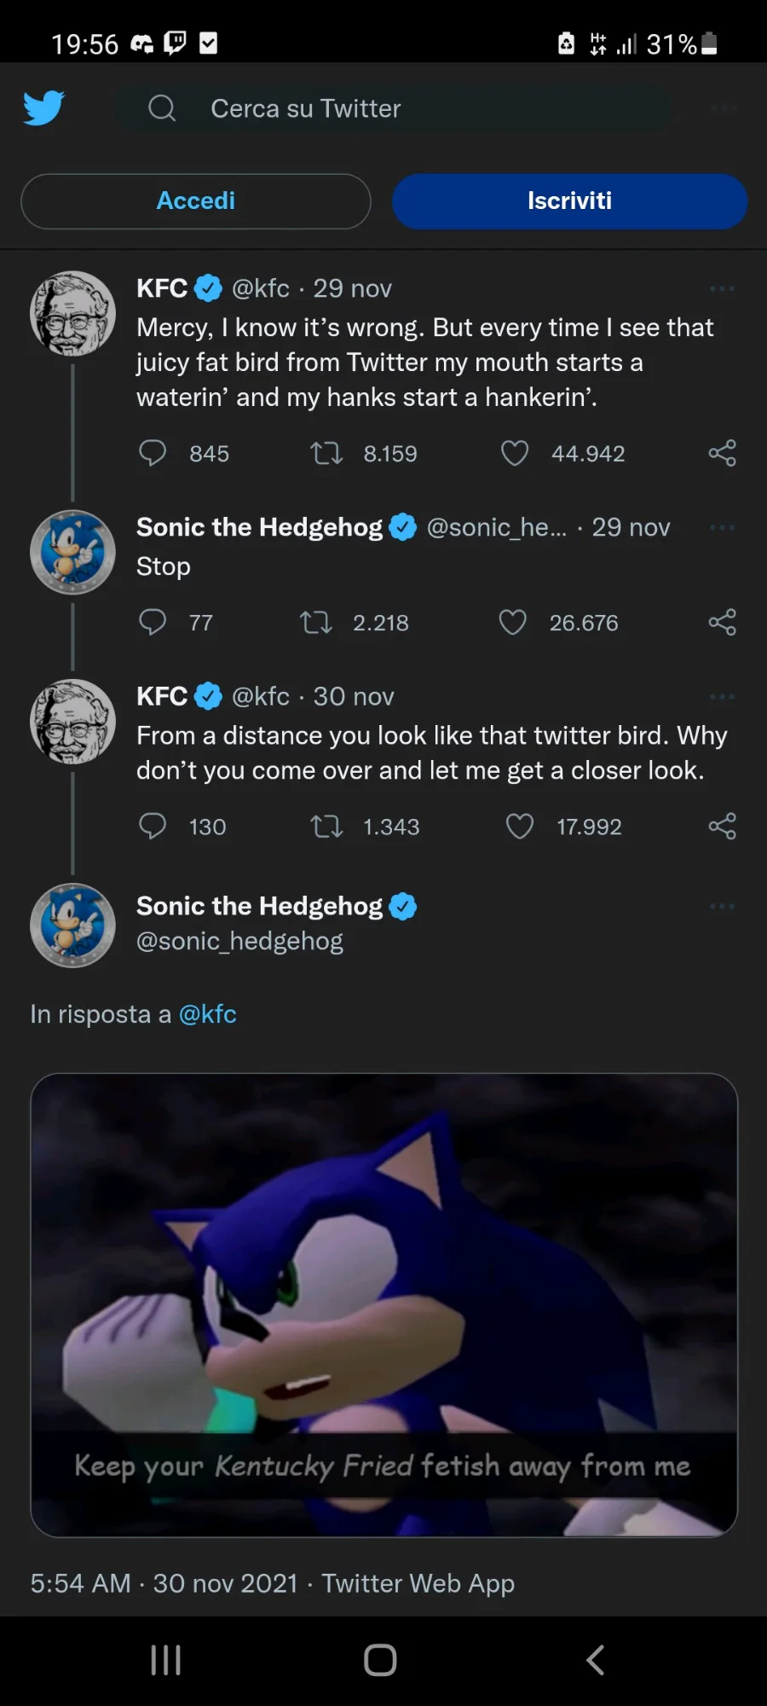Like KFC's 30 nov tweet
The width and height of the screenshot is (767, 1706).
519,827
